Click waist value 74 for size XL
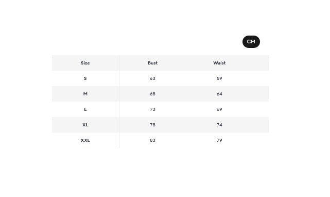 pyautogui.click(x=219, y=125)
